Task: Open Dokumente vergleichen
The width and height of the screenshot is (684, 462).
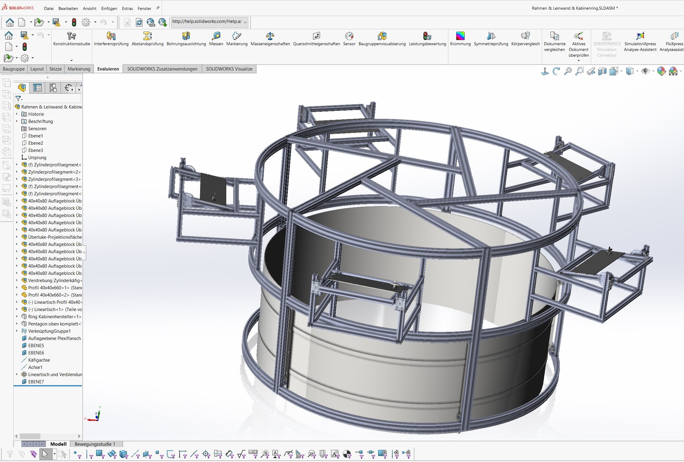Action: point(554,42)
